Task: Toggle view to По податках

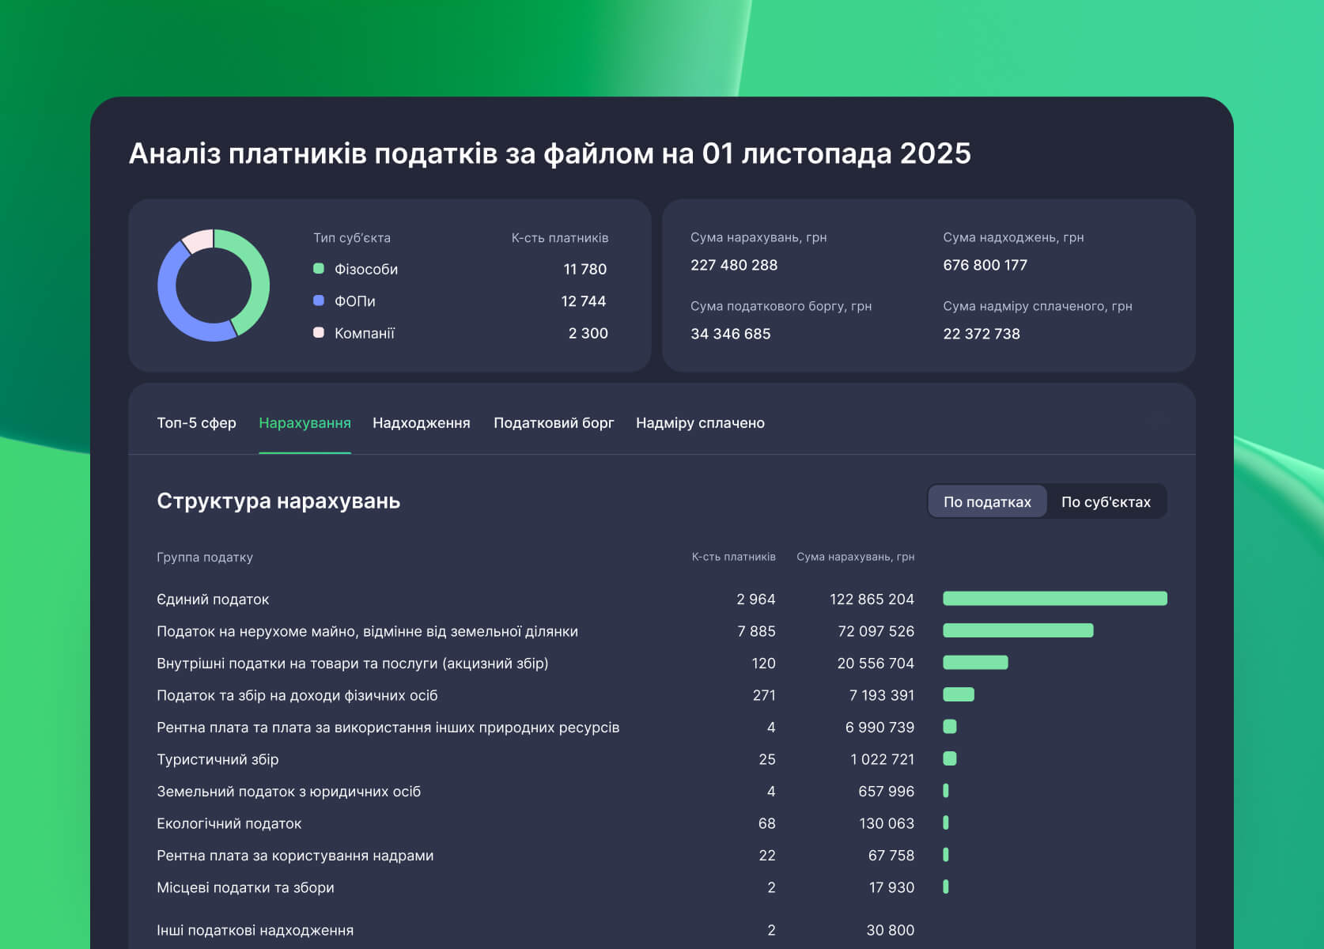Action: [987, 501]
